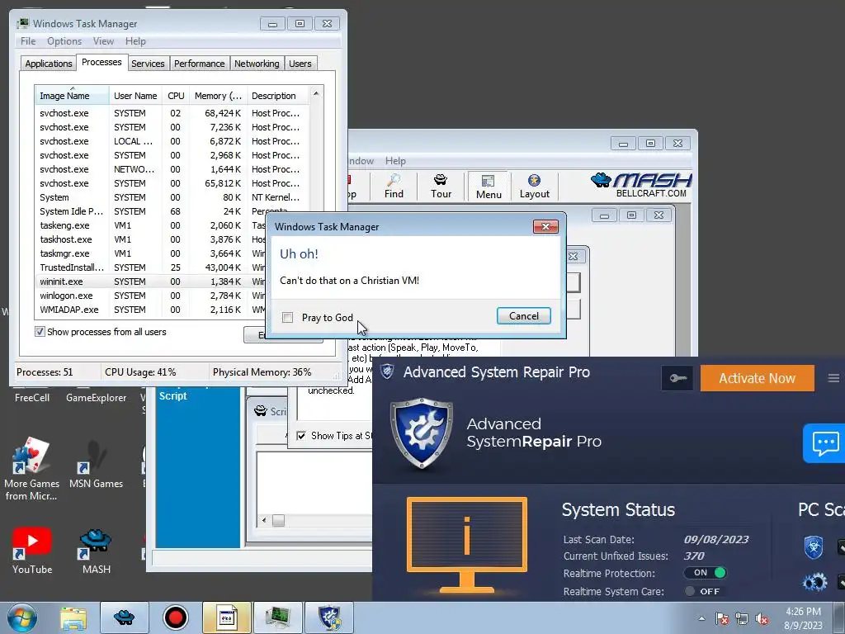Select the taskhost.exe process row

[150, 239]
